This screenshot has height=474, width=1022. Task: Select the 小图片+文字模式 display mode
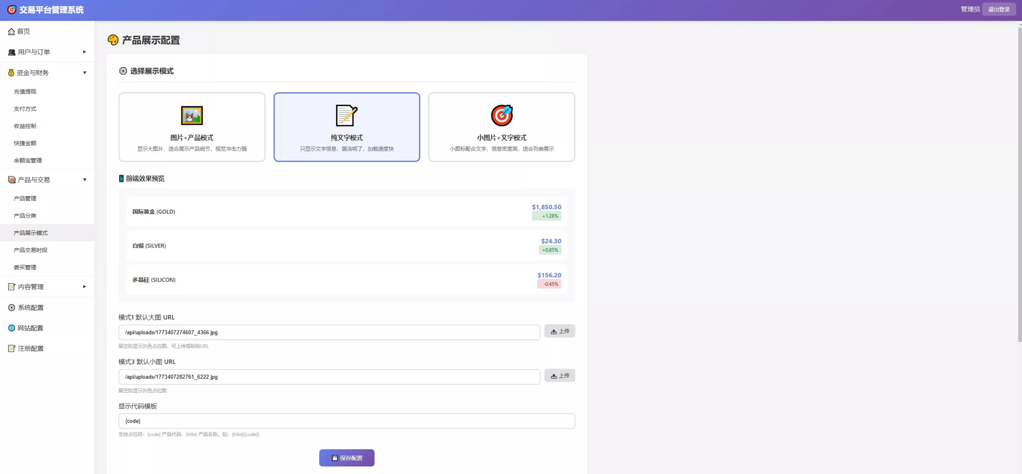502,127
